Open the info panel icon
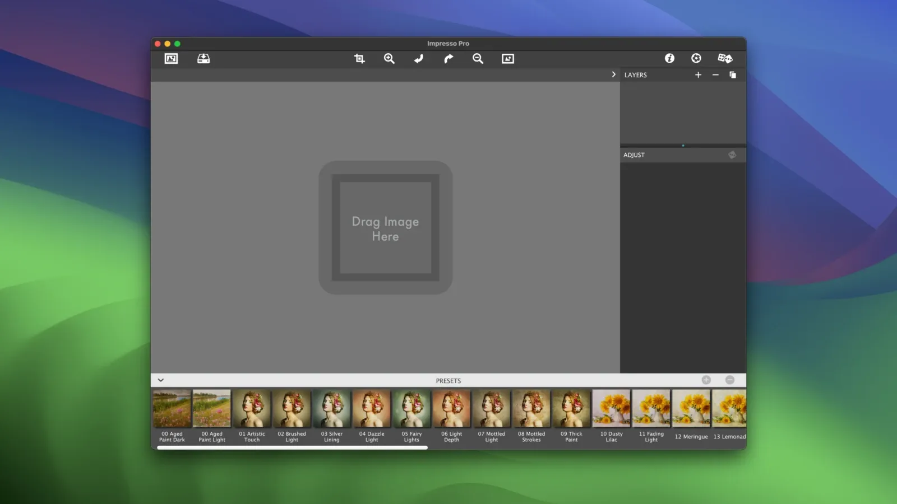 [669, 58]
